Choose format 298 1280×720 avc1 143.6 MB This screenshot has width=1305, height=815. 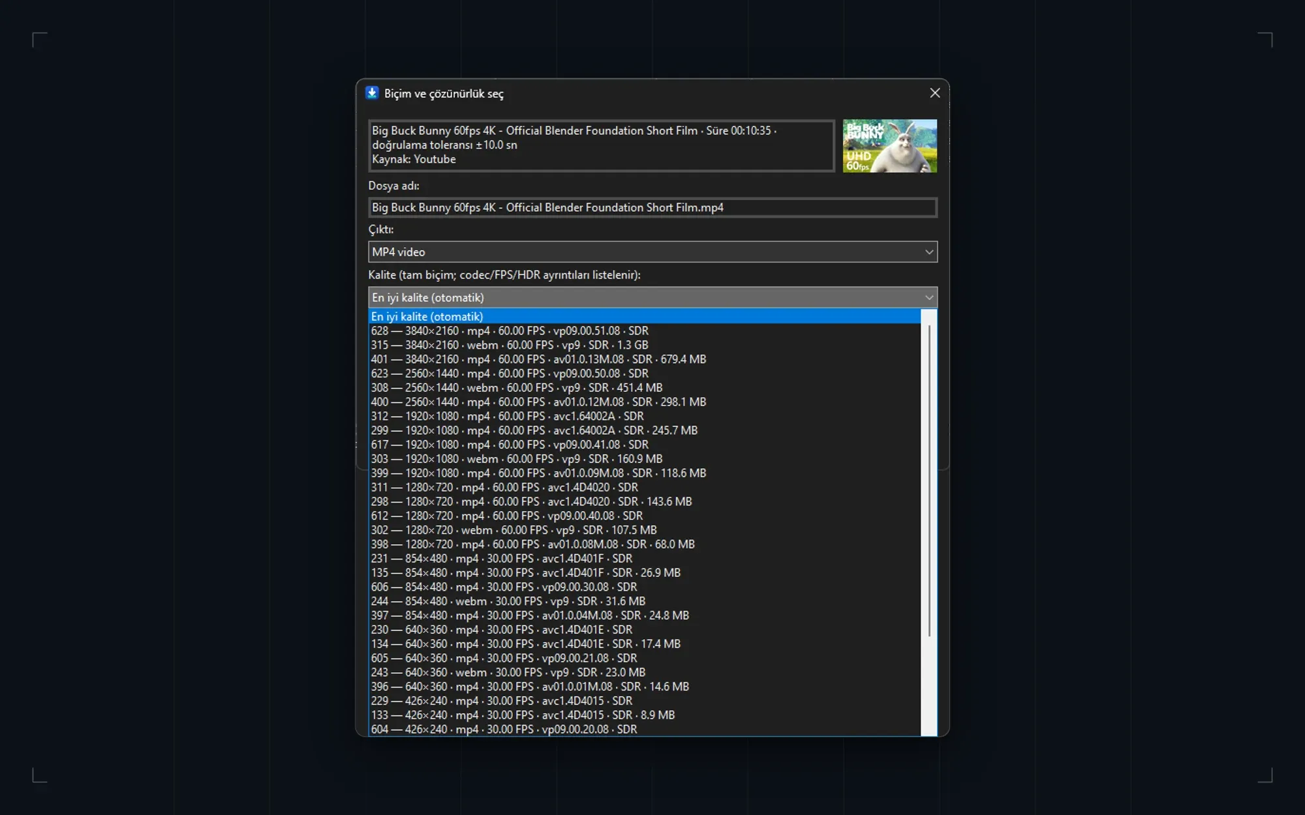(645, 501)
